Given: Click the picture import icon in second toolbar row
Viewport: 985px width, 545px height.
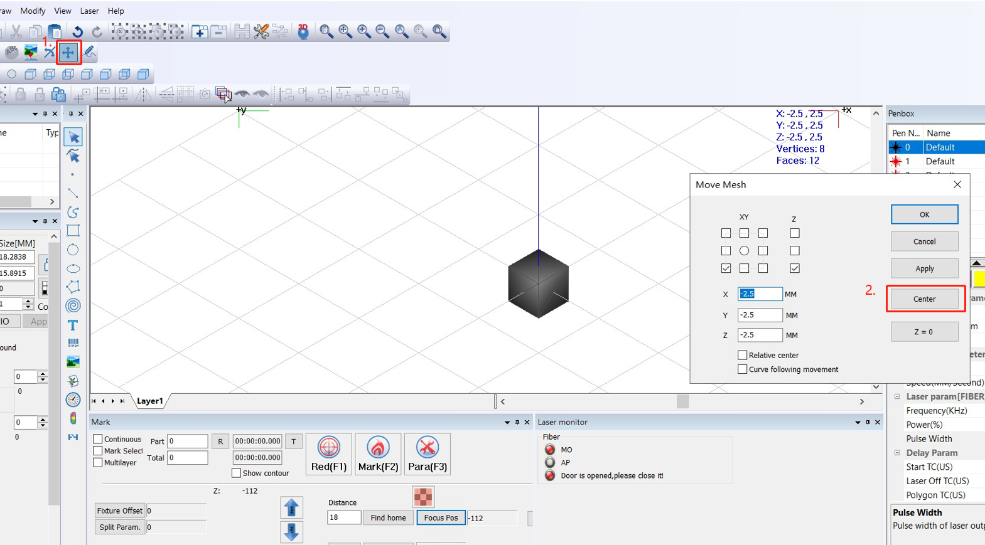Looking at the screenshot, I should click(x=30, y=53).
